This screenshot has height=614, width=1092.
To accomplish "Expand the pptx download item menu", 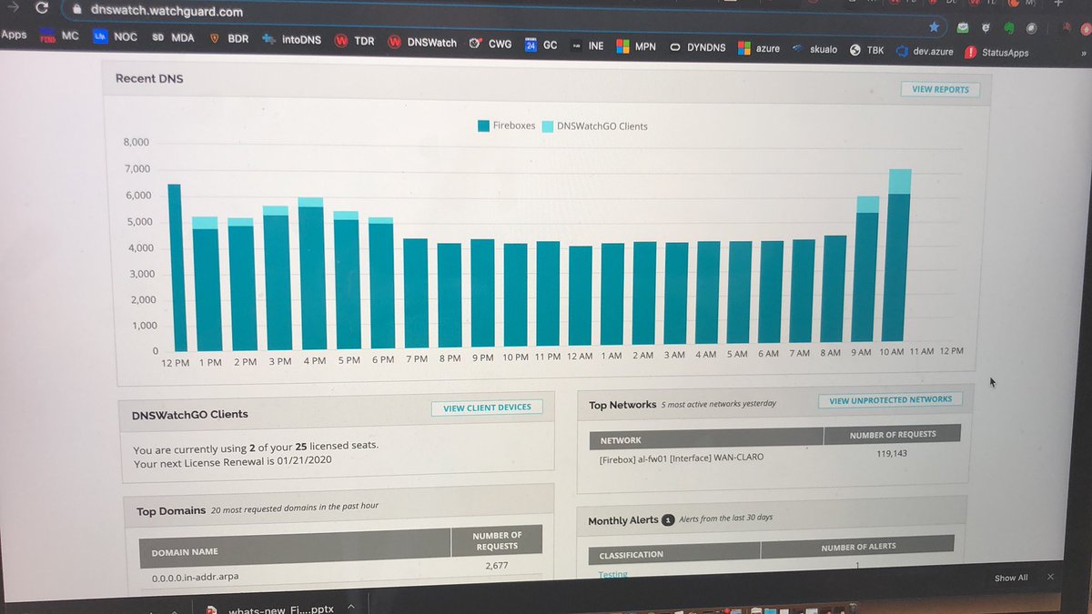I will pyautogui.click(x=351, y=605).
